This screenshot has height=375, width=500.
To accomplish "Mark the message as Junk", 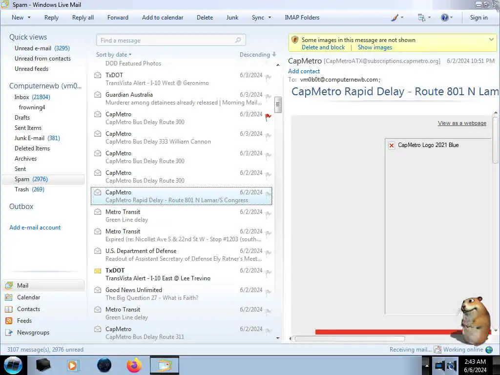I will click(x=232, y=18).
